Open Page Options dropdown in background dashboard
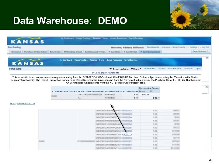The width and height of the screenshot is (219, 164). coord(200,51)
